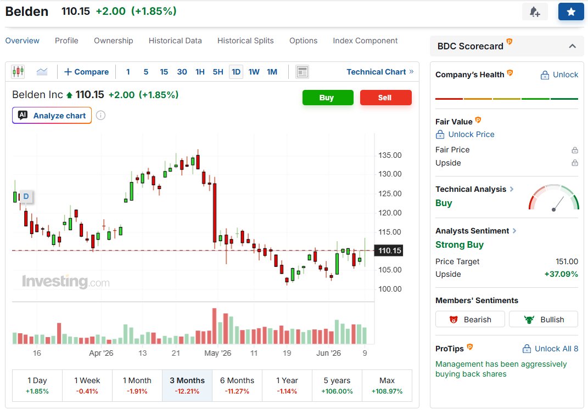The width and height of the screenshot is (588, 410).
Task: Set chart interval to 5 minutes
Action: pyautogui.click(x=146, y=71)
